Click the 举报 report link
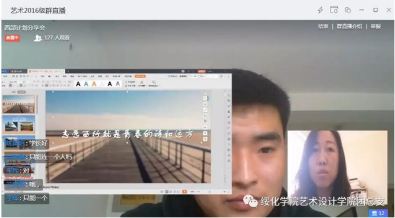The width and height of the screenshot is (395, 218). point(376,26)
